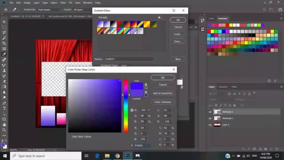This screenshot has height=160, width=284.
Task: Select the Move tool
Action: [4, 22]
